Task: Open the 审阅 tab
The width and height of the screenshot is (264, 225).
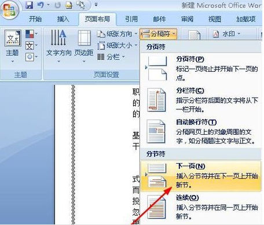Action: click(187, 19)
